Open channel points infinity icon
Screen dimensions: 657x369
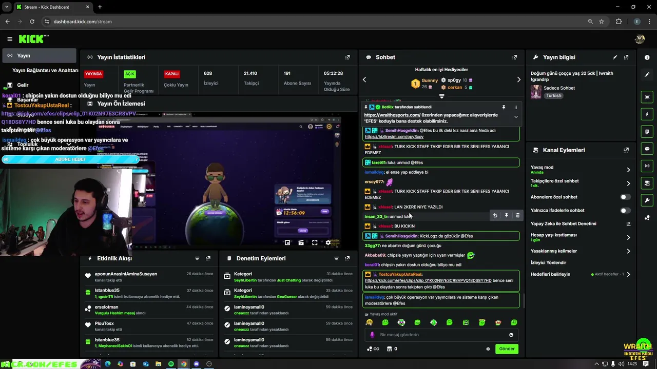point(373,349)
